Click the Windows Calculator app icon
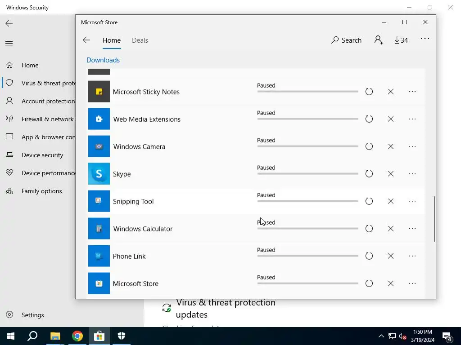This screenshot has height=345, width=461. (99, 229)
